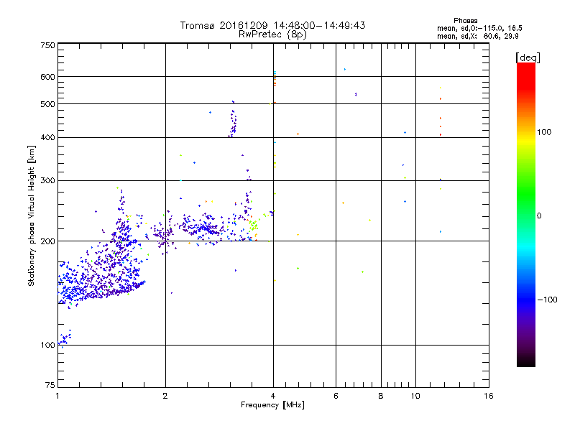Screen dimensions: 575x431
Task: Click the y-axis tick label '200'
Action: [x=47, y=241]
